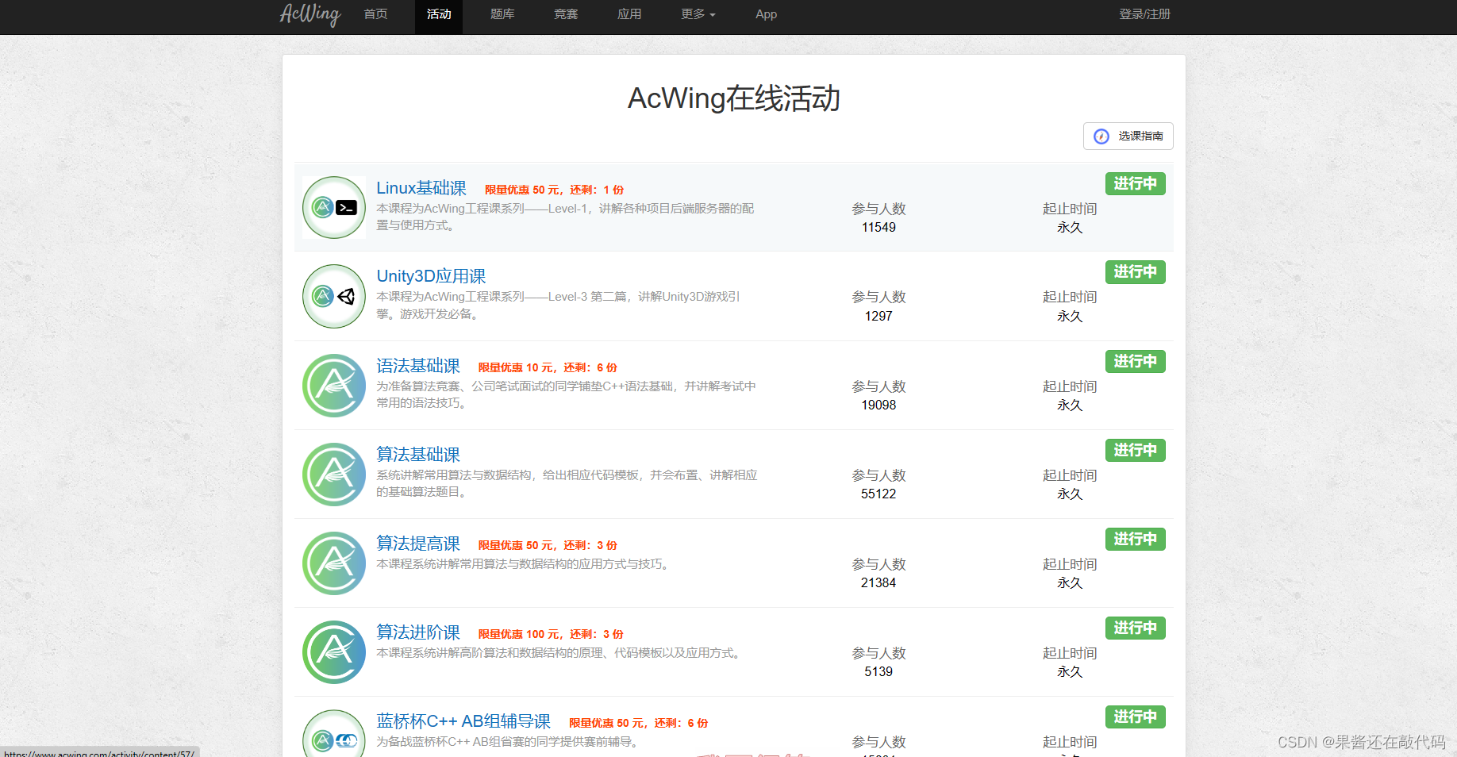Click the AcWing logo in navbar
Viewport: 1457px width, 757px height.
[x=310, y=14]
